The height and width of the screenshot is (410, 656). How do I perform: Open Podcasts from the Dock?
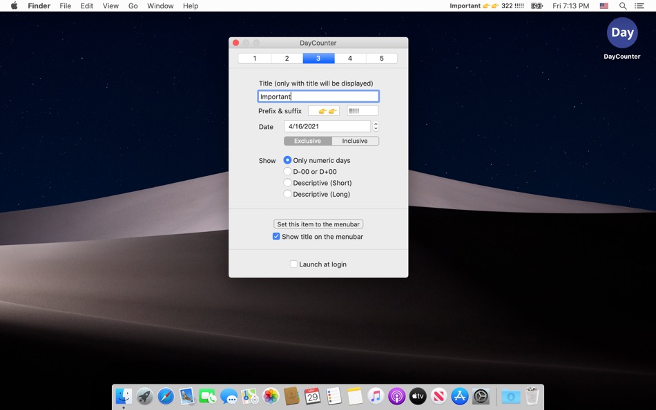[x=396, y=396]
